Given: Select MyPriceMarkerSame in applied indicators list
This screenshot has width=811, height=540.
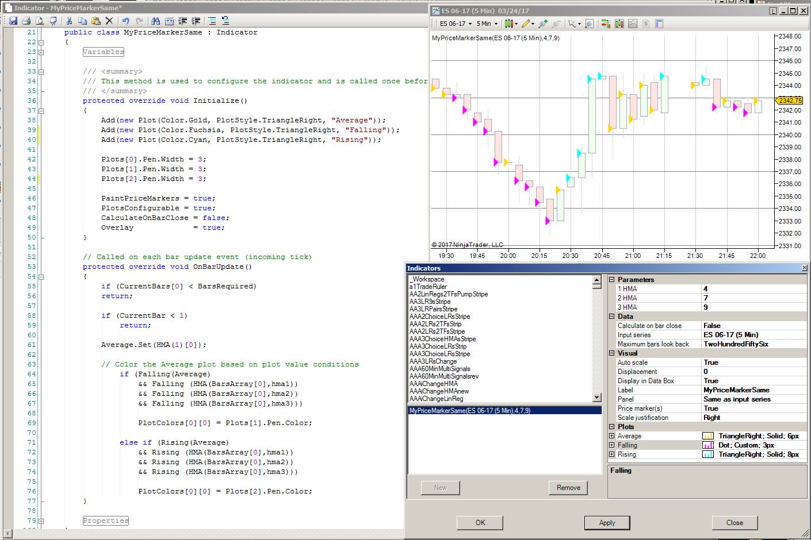Looking at the screenshot, I should (469, 411).
